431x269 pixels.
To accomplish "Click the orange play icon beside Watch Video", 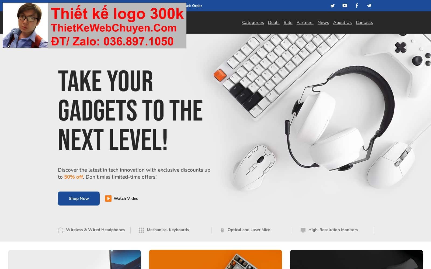I will (x=108, y=199).
